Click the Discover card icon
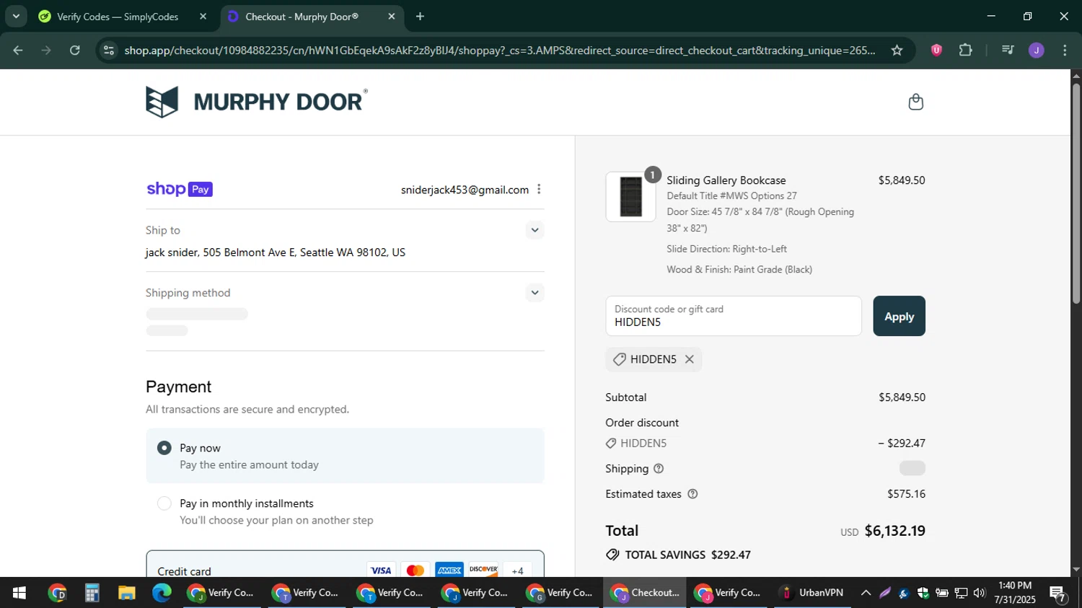Image resolution: width=1082 pixels, height=608 pixels. coord(483,570)
